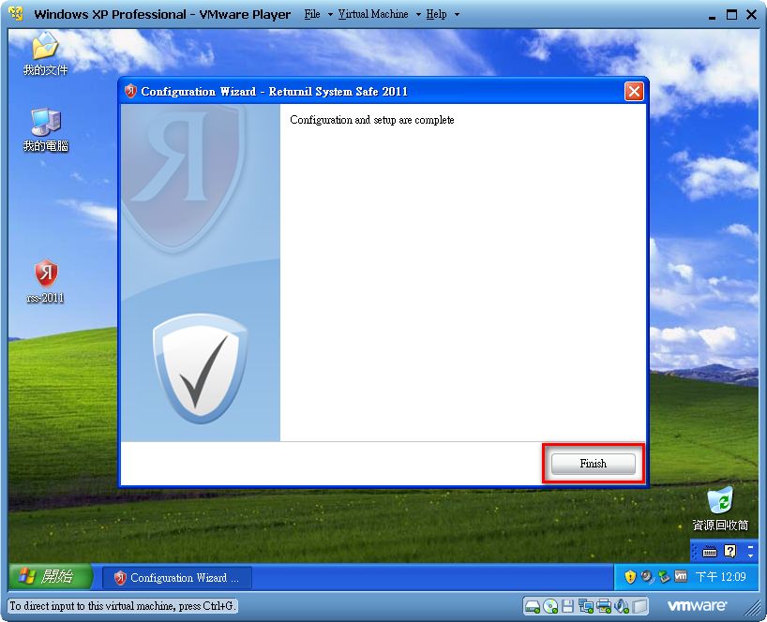Click the VMware sound card icon
The width and height of the screenshot is (767, 622).
pyautogui.click(x=622, y=606)
